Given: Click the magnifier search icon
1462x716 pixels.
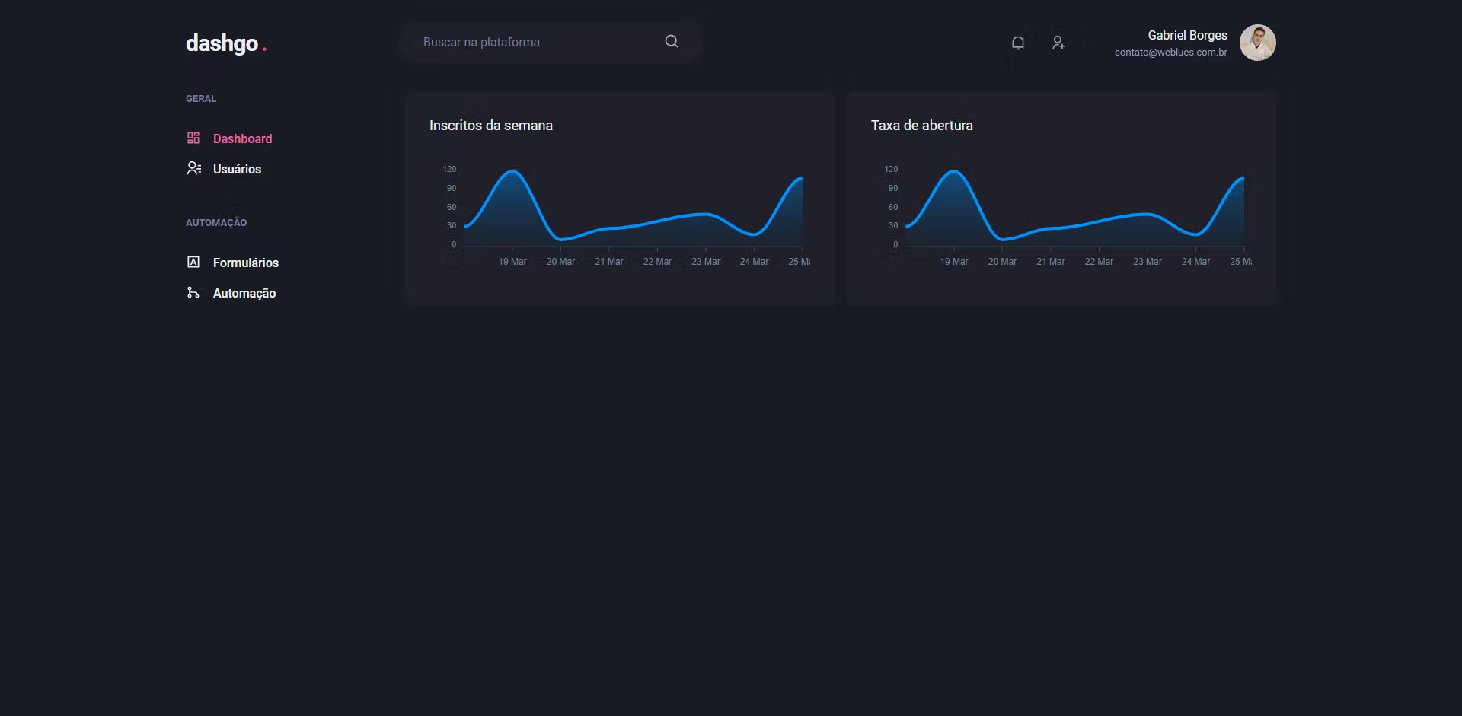Looking at the screenshot, I should [x=672, y=41].
